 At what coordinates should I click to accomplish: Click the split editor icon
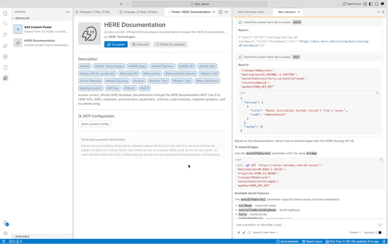click(x=221, y=12)
